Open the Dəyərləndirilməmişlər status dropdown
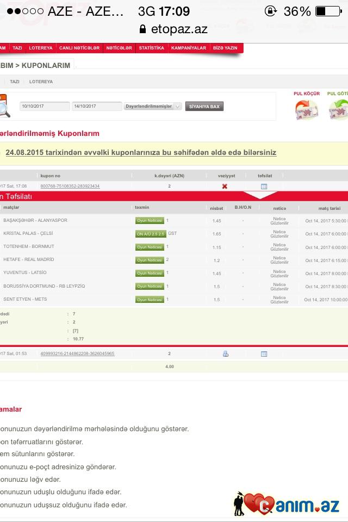The width and height of the screenshot is (348, 522). tap(153, 107)
